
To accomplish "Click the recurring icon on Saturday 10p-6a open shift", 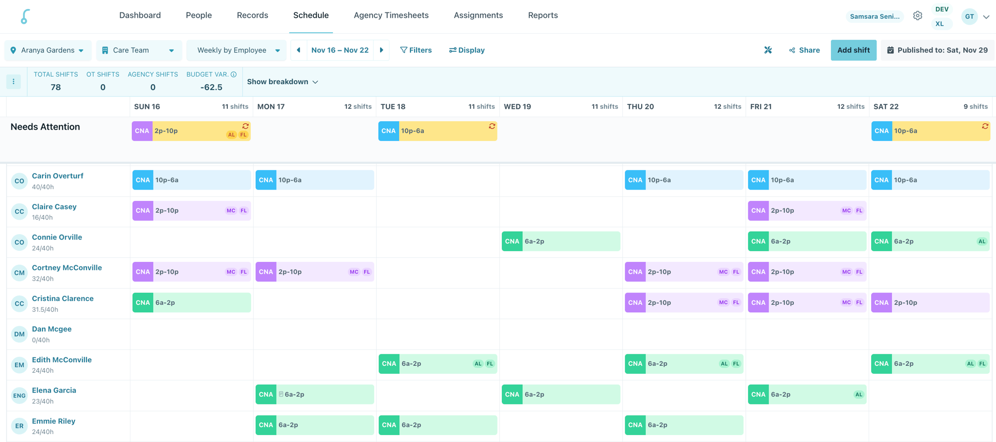I will click(x=985, y=126).
